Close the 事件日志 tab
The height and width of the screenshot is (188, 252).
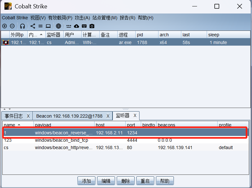click(28, 116)
